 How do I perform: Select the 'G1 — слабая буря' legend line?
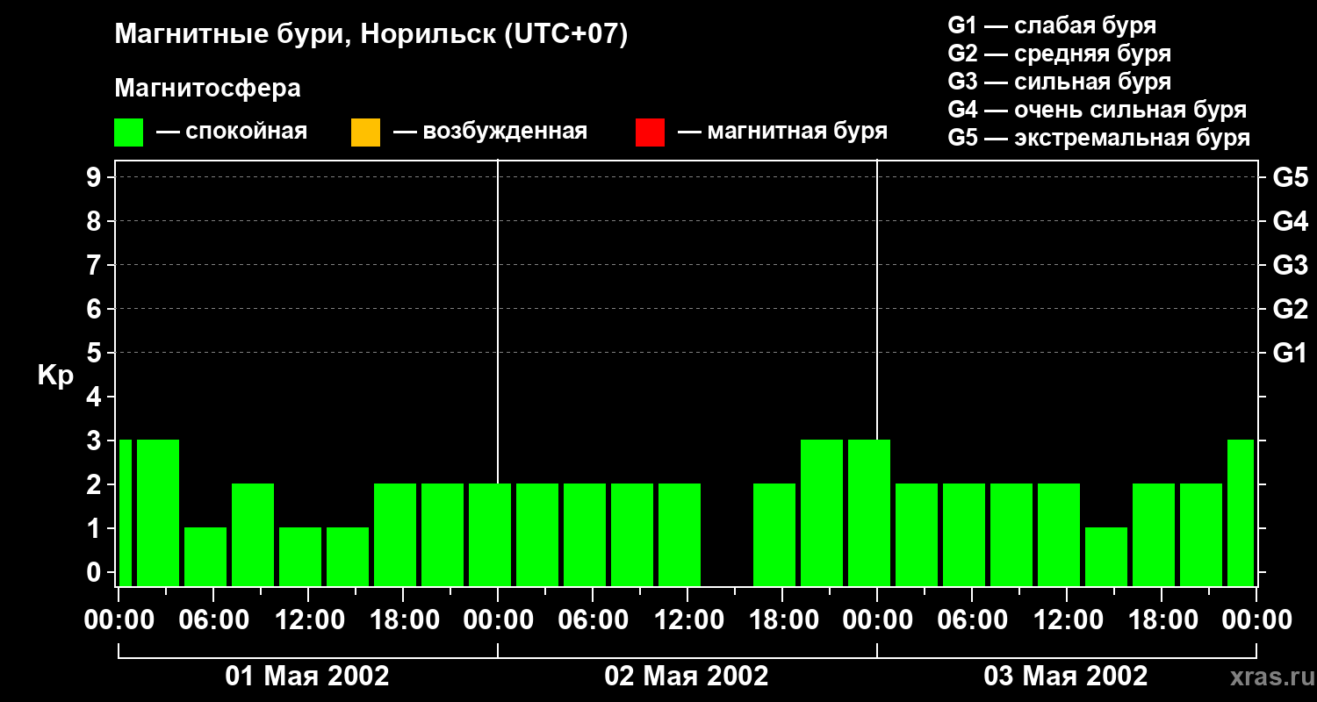[1052, 25]
